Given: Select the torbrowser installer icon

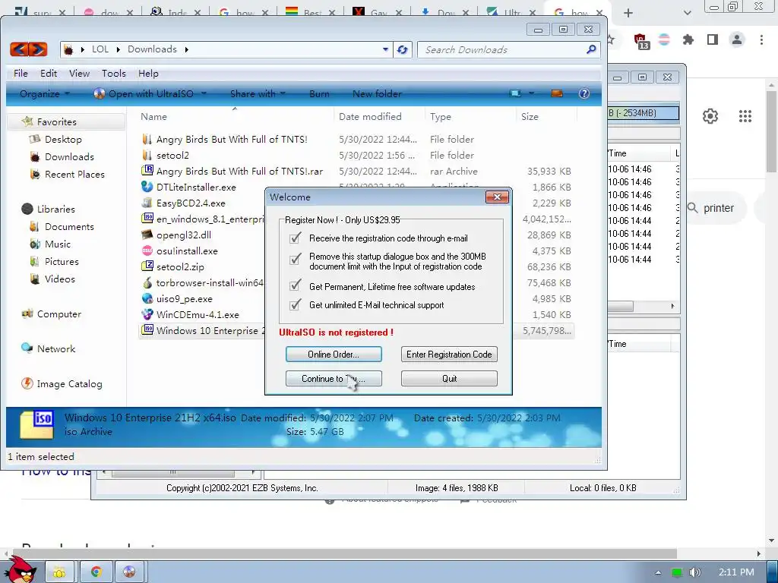Looking at the screenshot, I should click(x=147, y=282).
